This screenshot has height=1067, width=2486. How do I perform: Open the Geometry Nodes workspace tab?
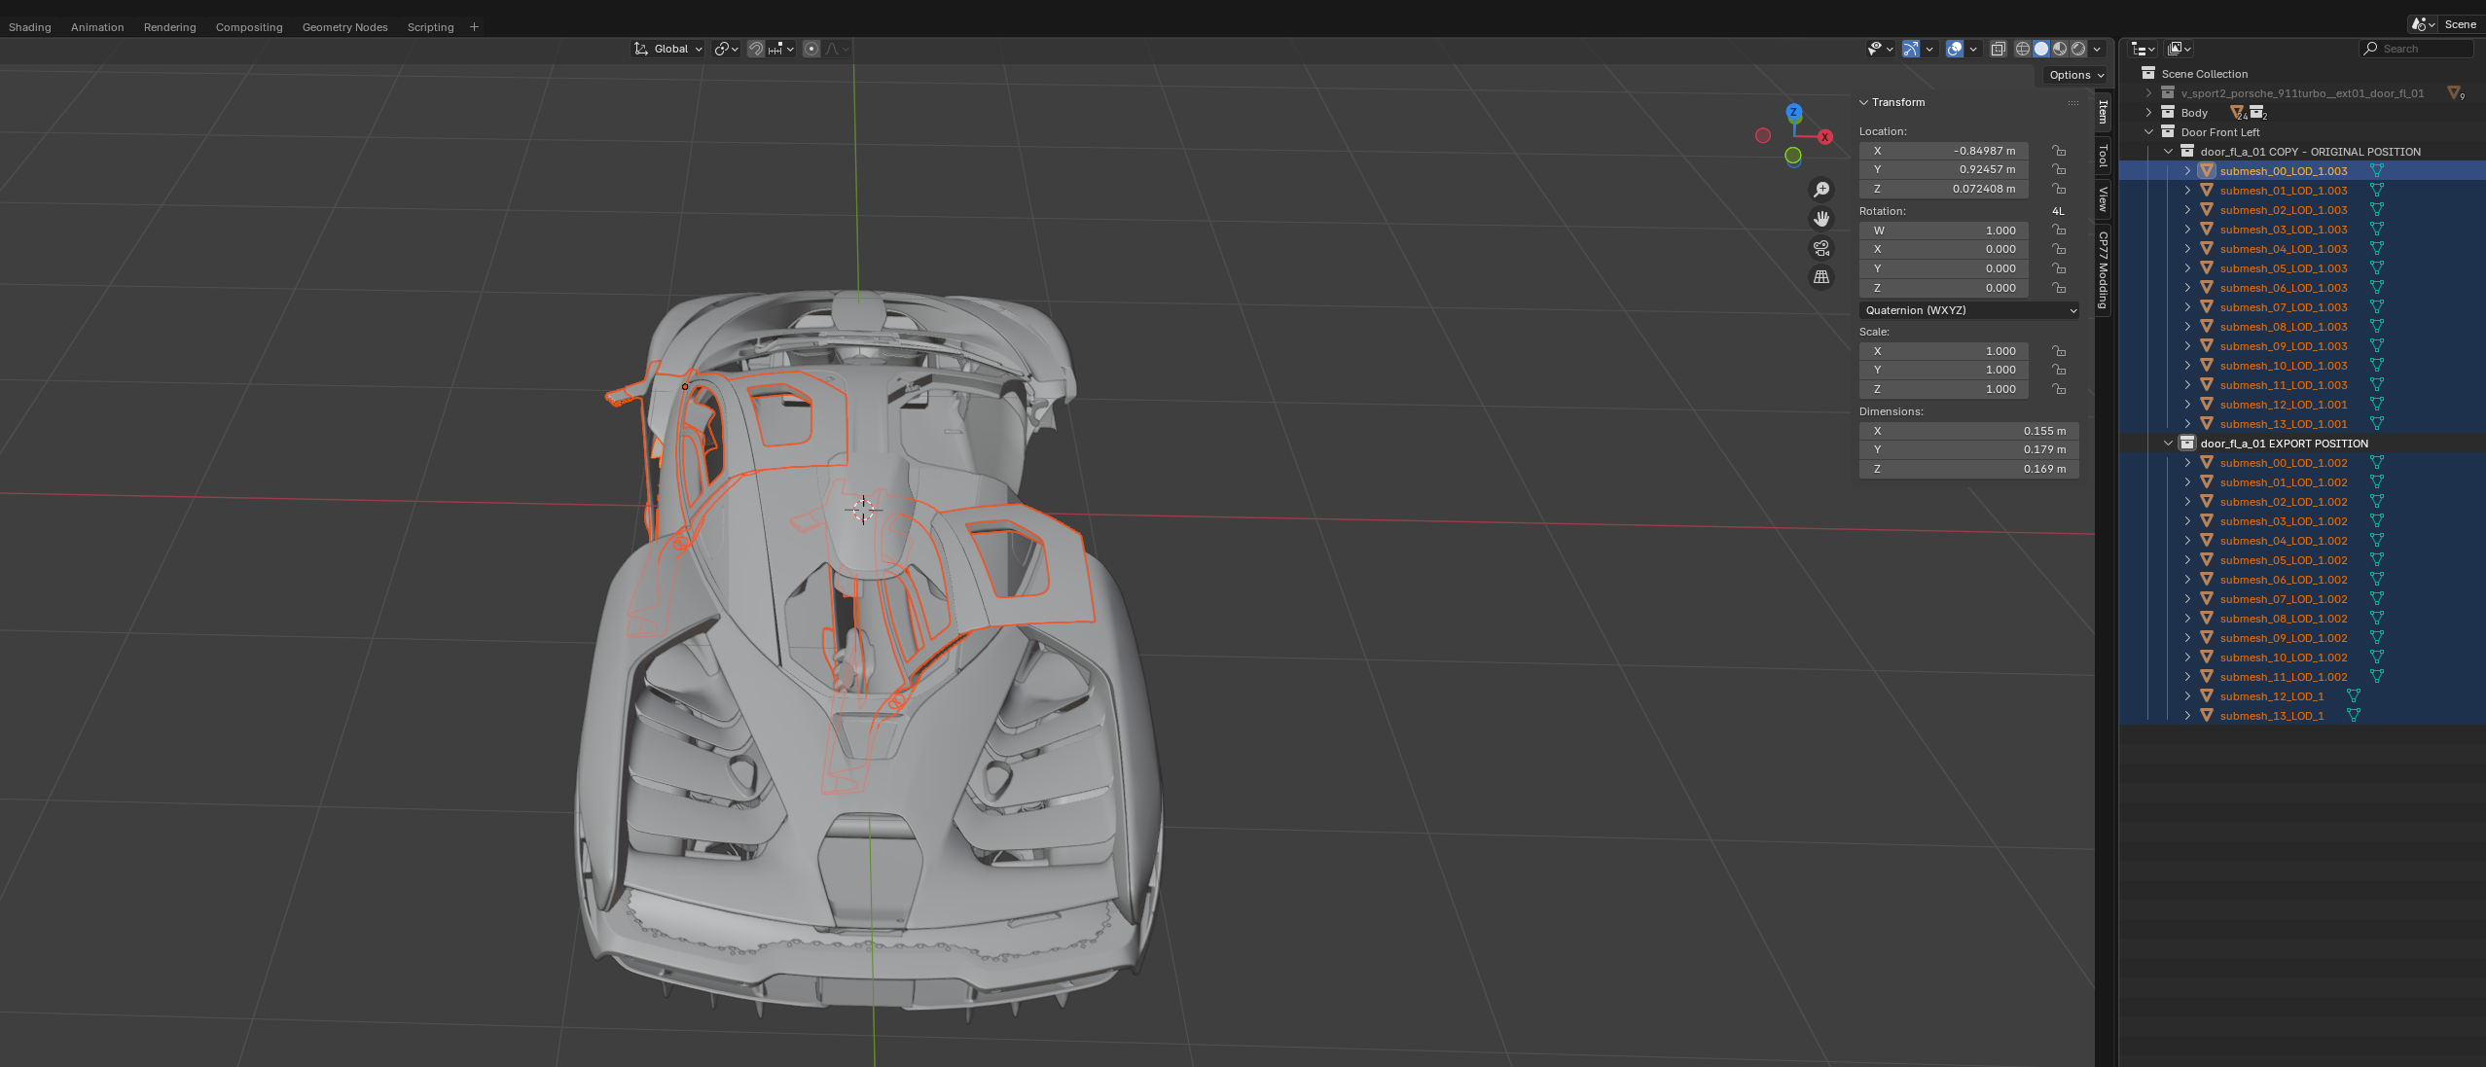coord(344,27)
